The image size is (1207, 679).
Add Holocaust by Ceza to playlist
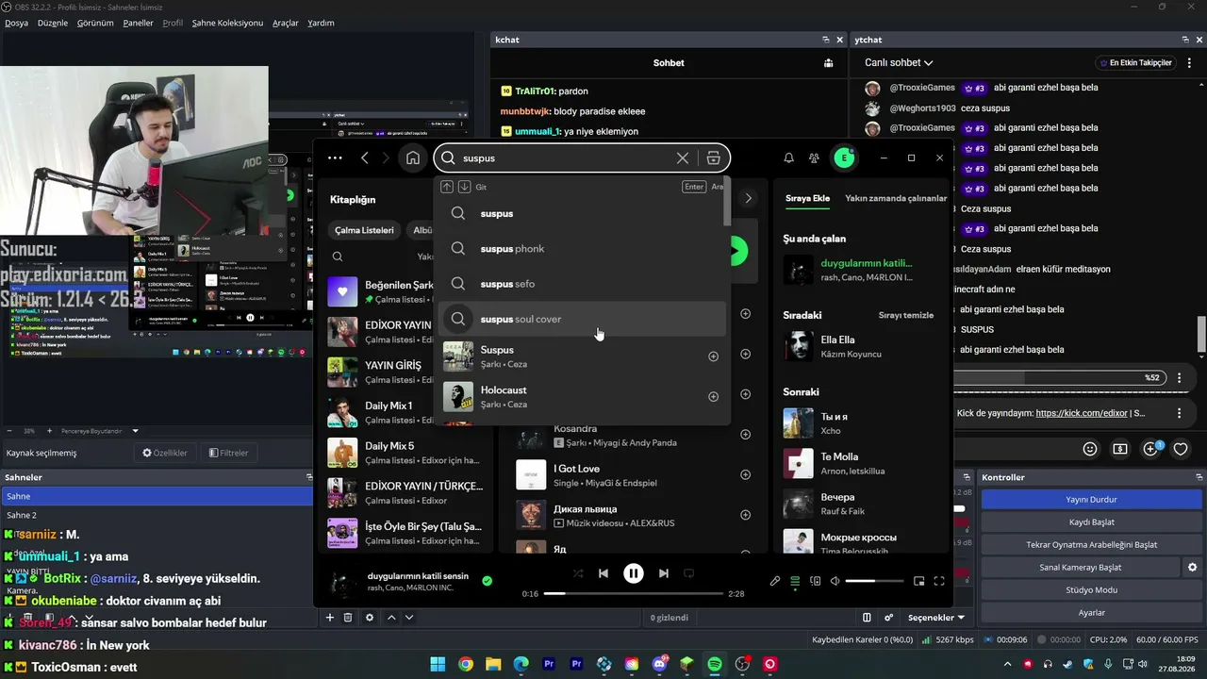click(713, 397)
